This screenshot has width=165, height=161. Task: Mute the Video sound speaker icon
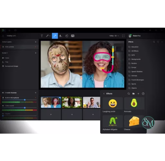(3, 106)
